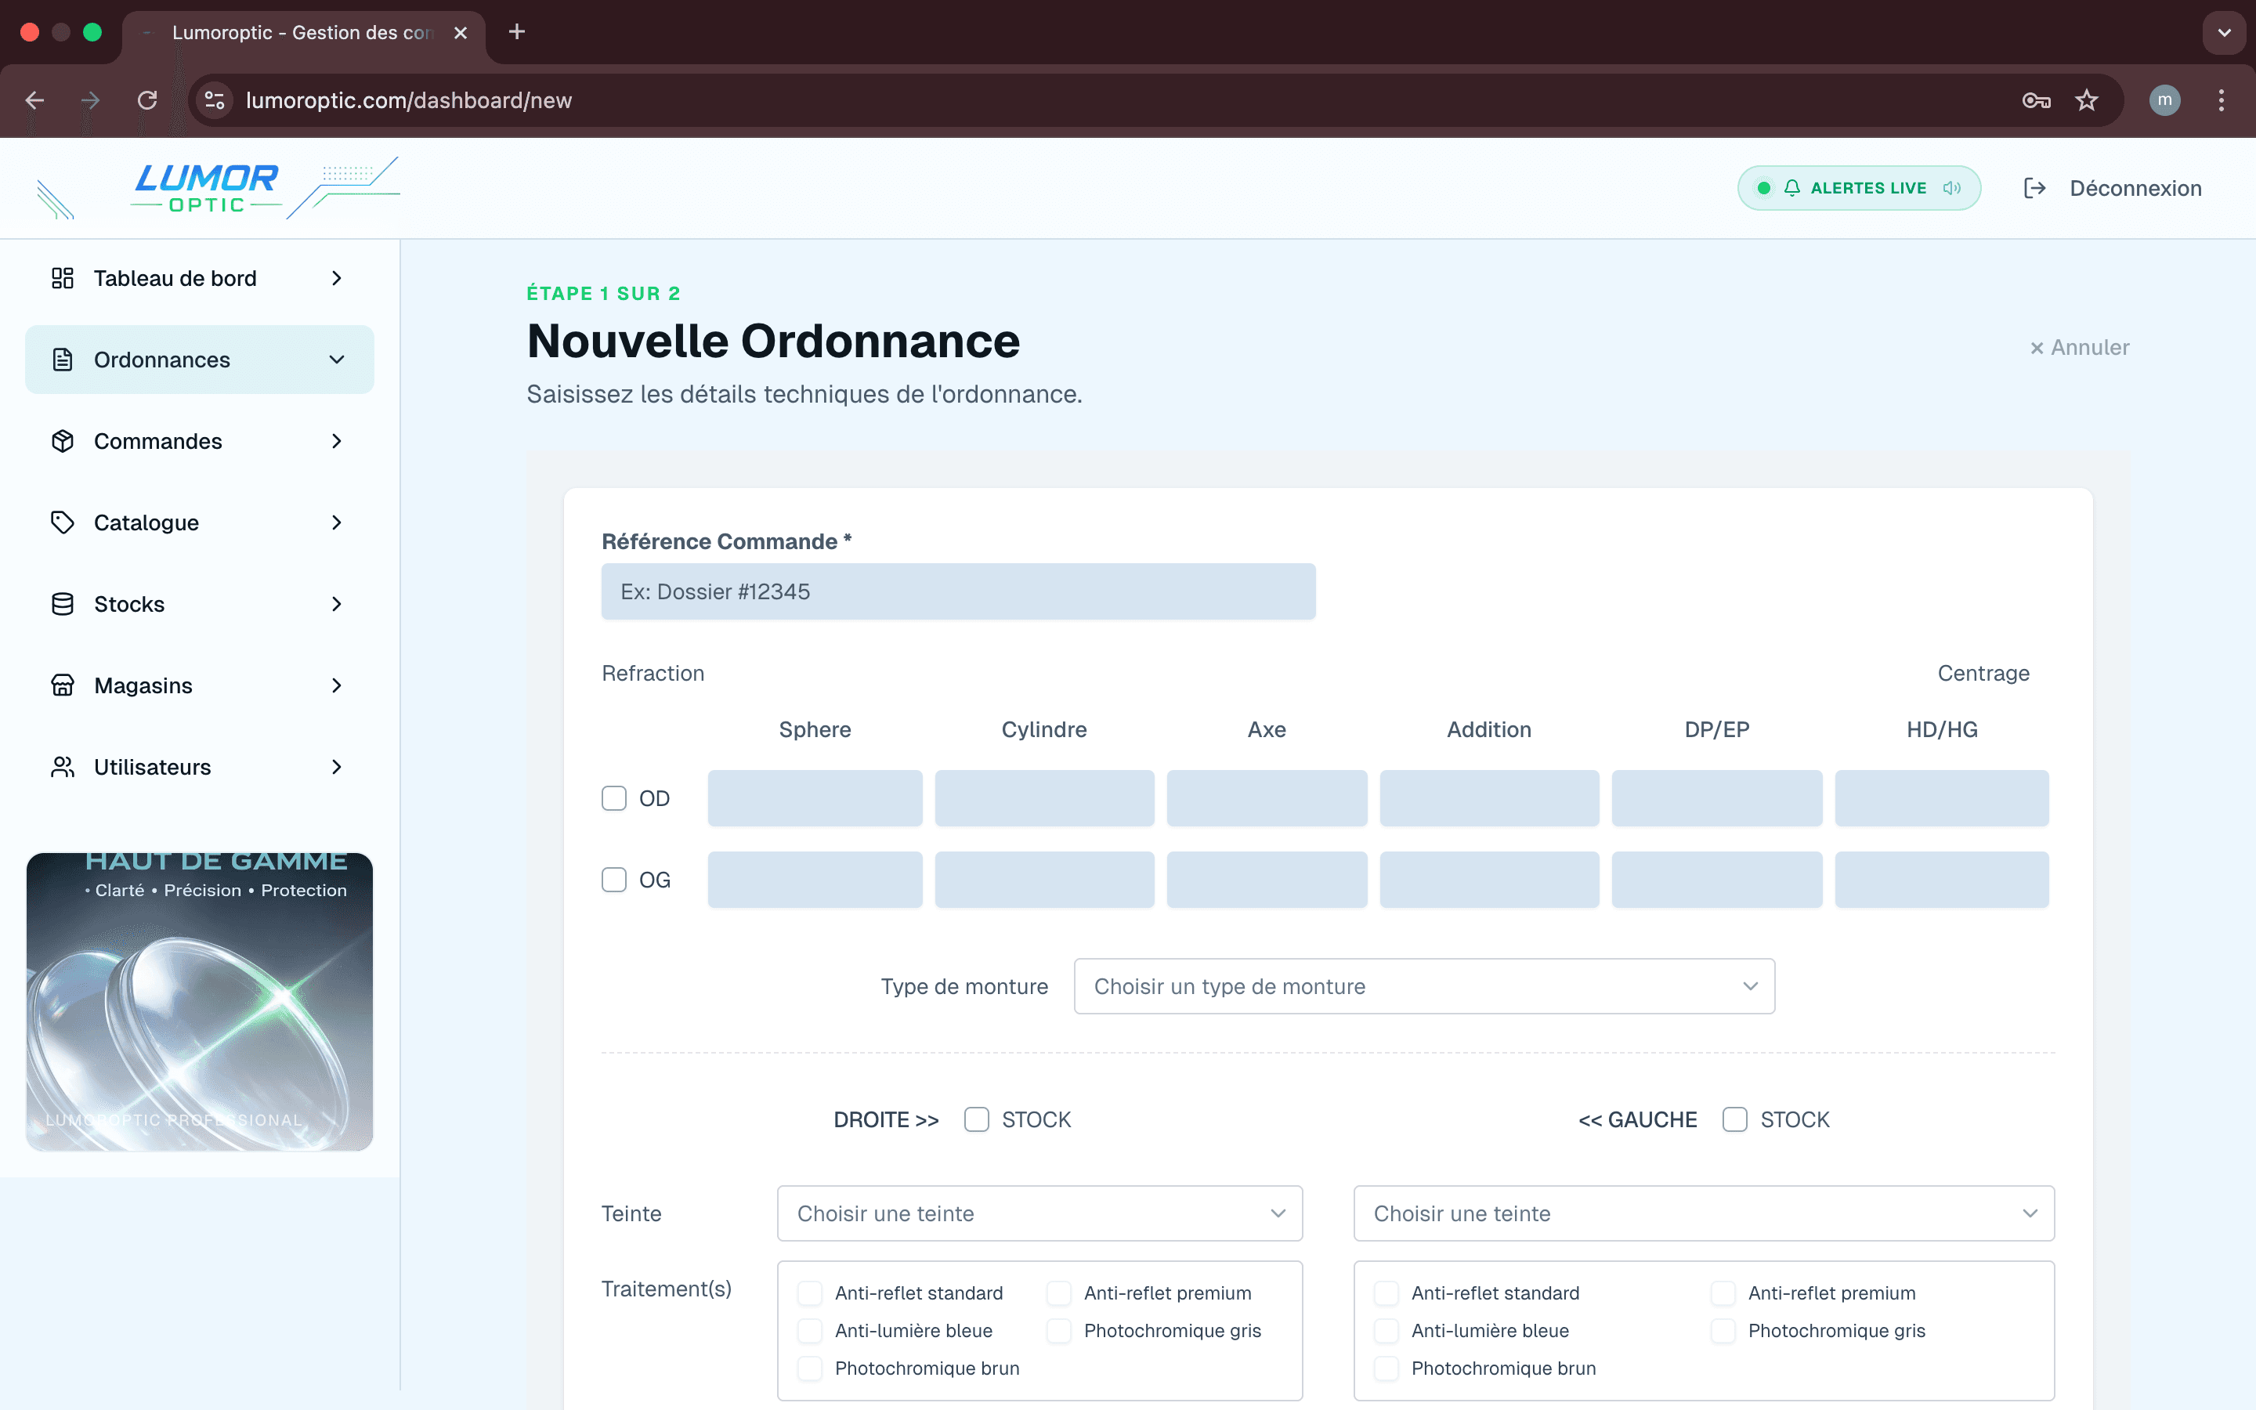Open the right Teinte dropdown

[1039, 1213]
